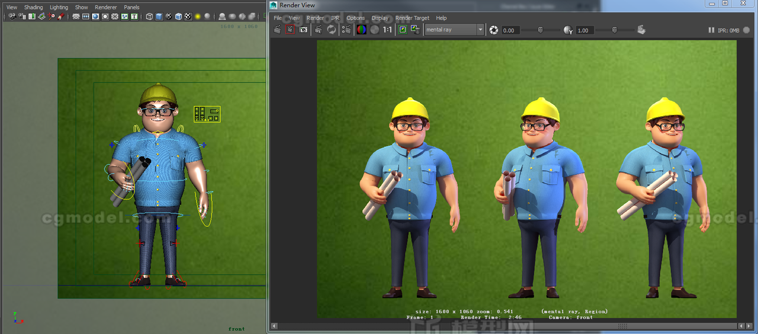758x334 pixels.
Task: Click the Snapshot camera icon
Action: coord(303,30)
